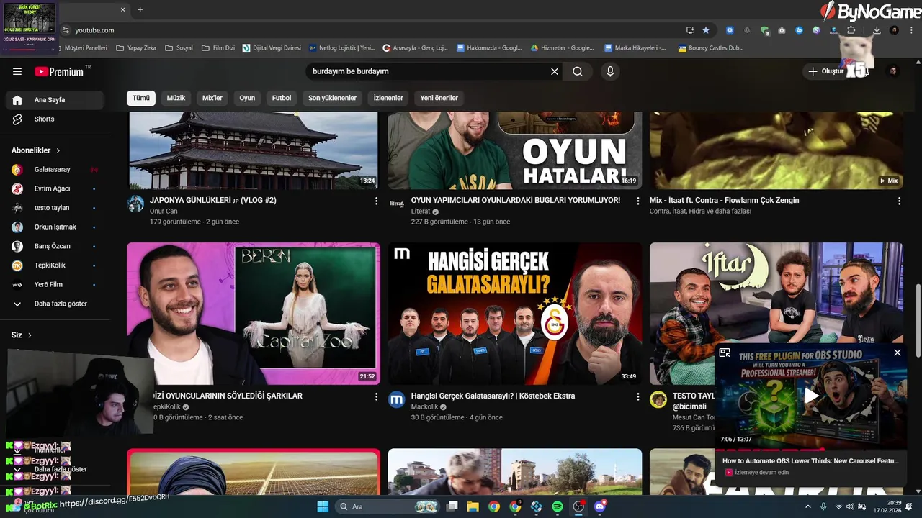The width and height of the screenshot is (922, 518).
Task: Open Spotify from the taskbar
Action: click(x=558, y=506)
